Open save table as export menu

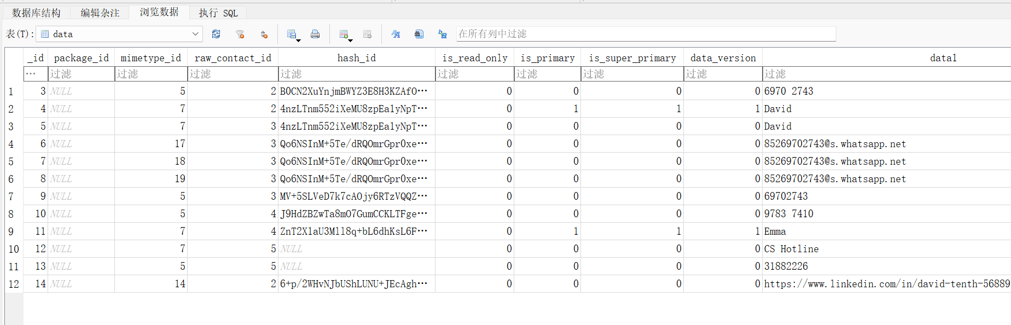[293, 34]
